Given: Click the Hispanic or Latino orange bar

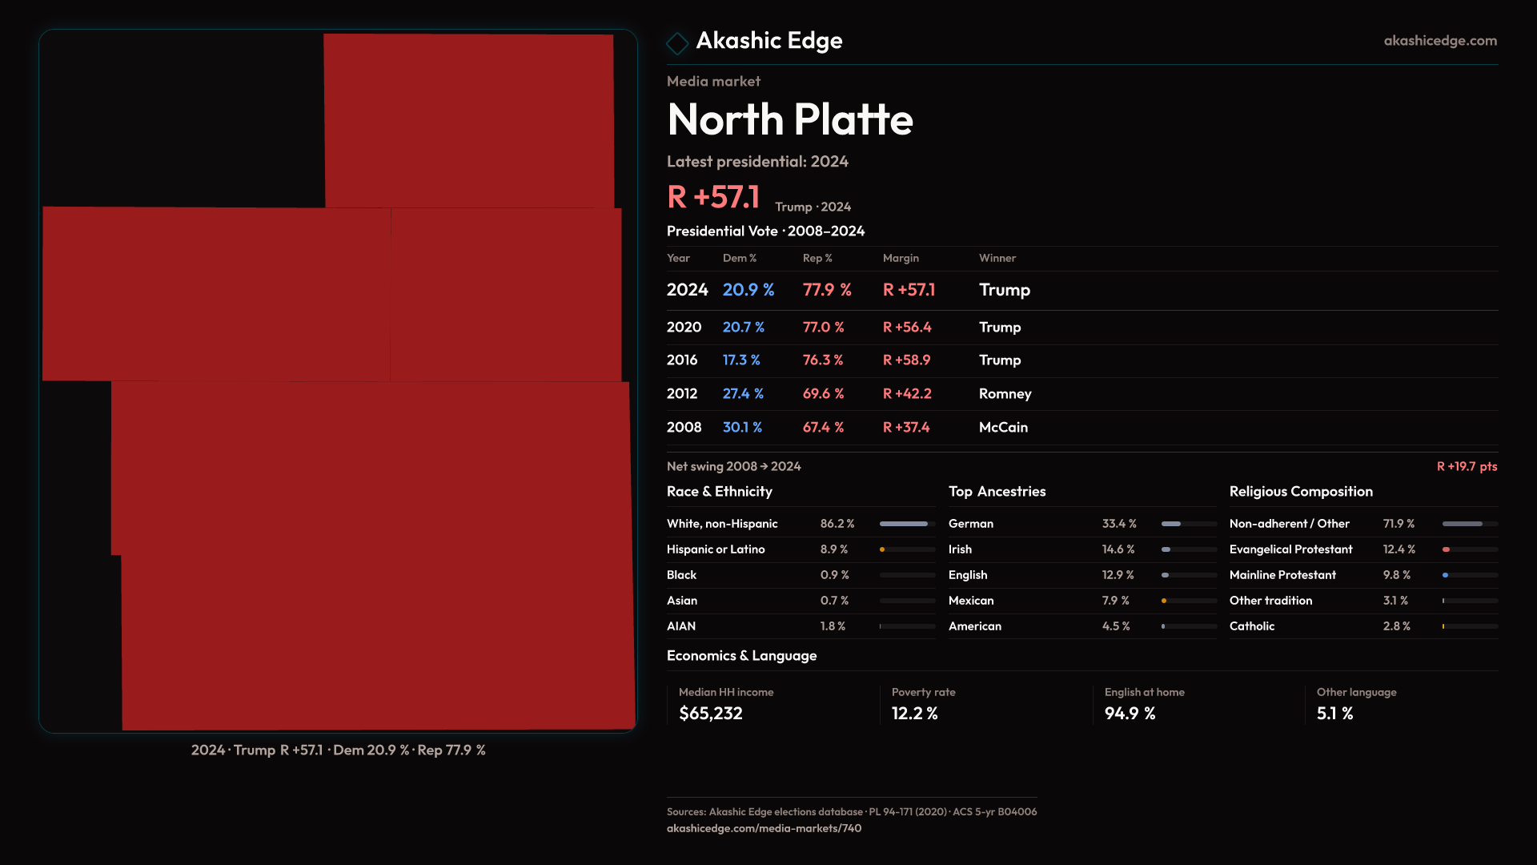Looking at the screenshot, I should point(883,549).
